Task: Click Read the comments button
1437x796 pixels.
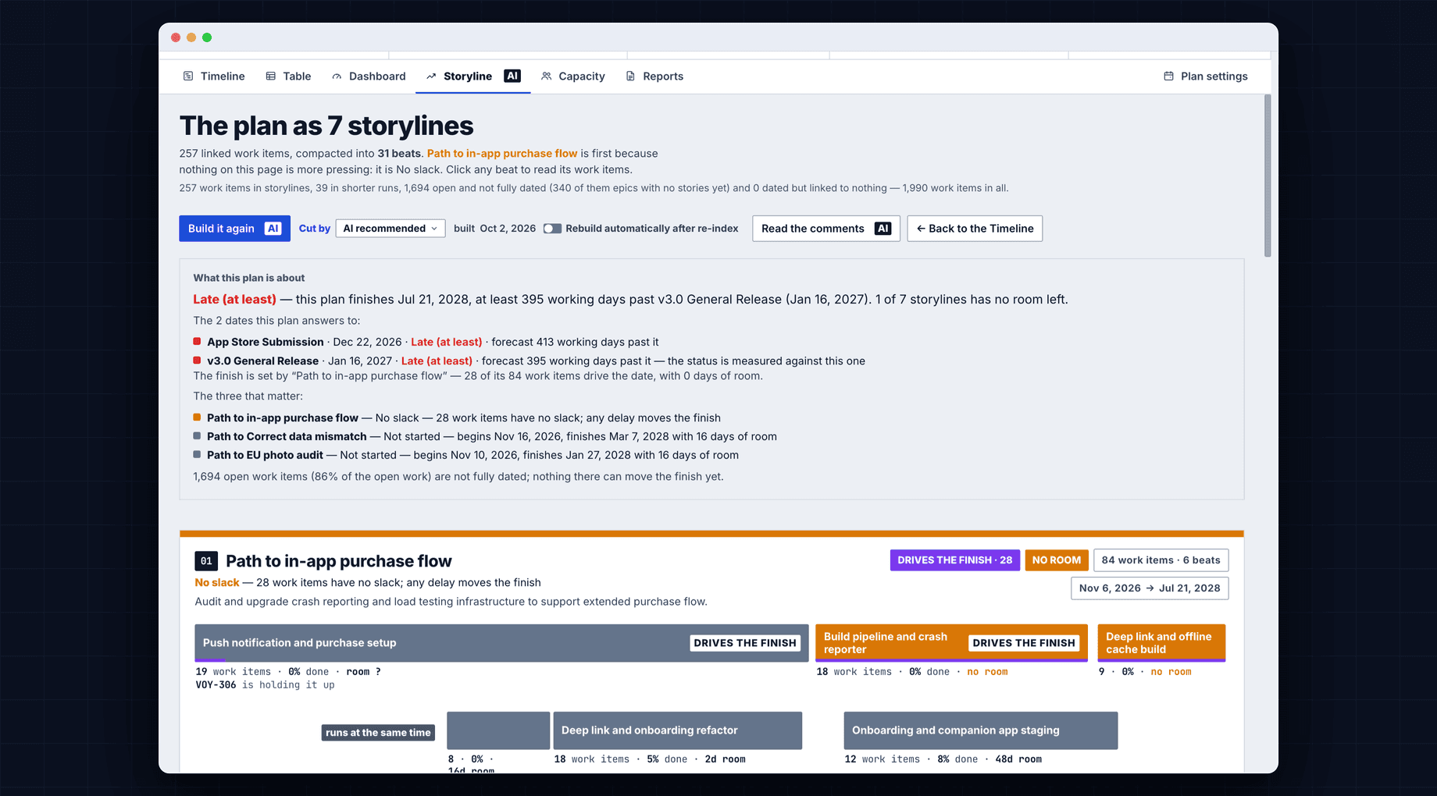Action: [826, 229]
